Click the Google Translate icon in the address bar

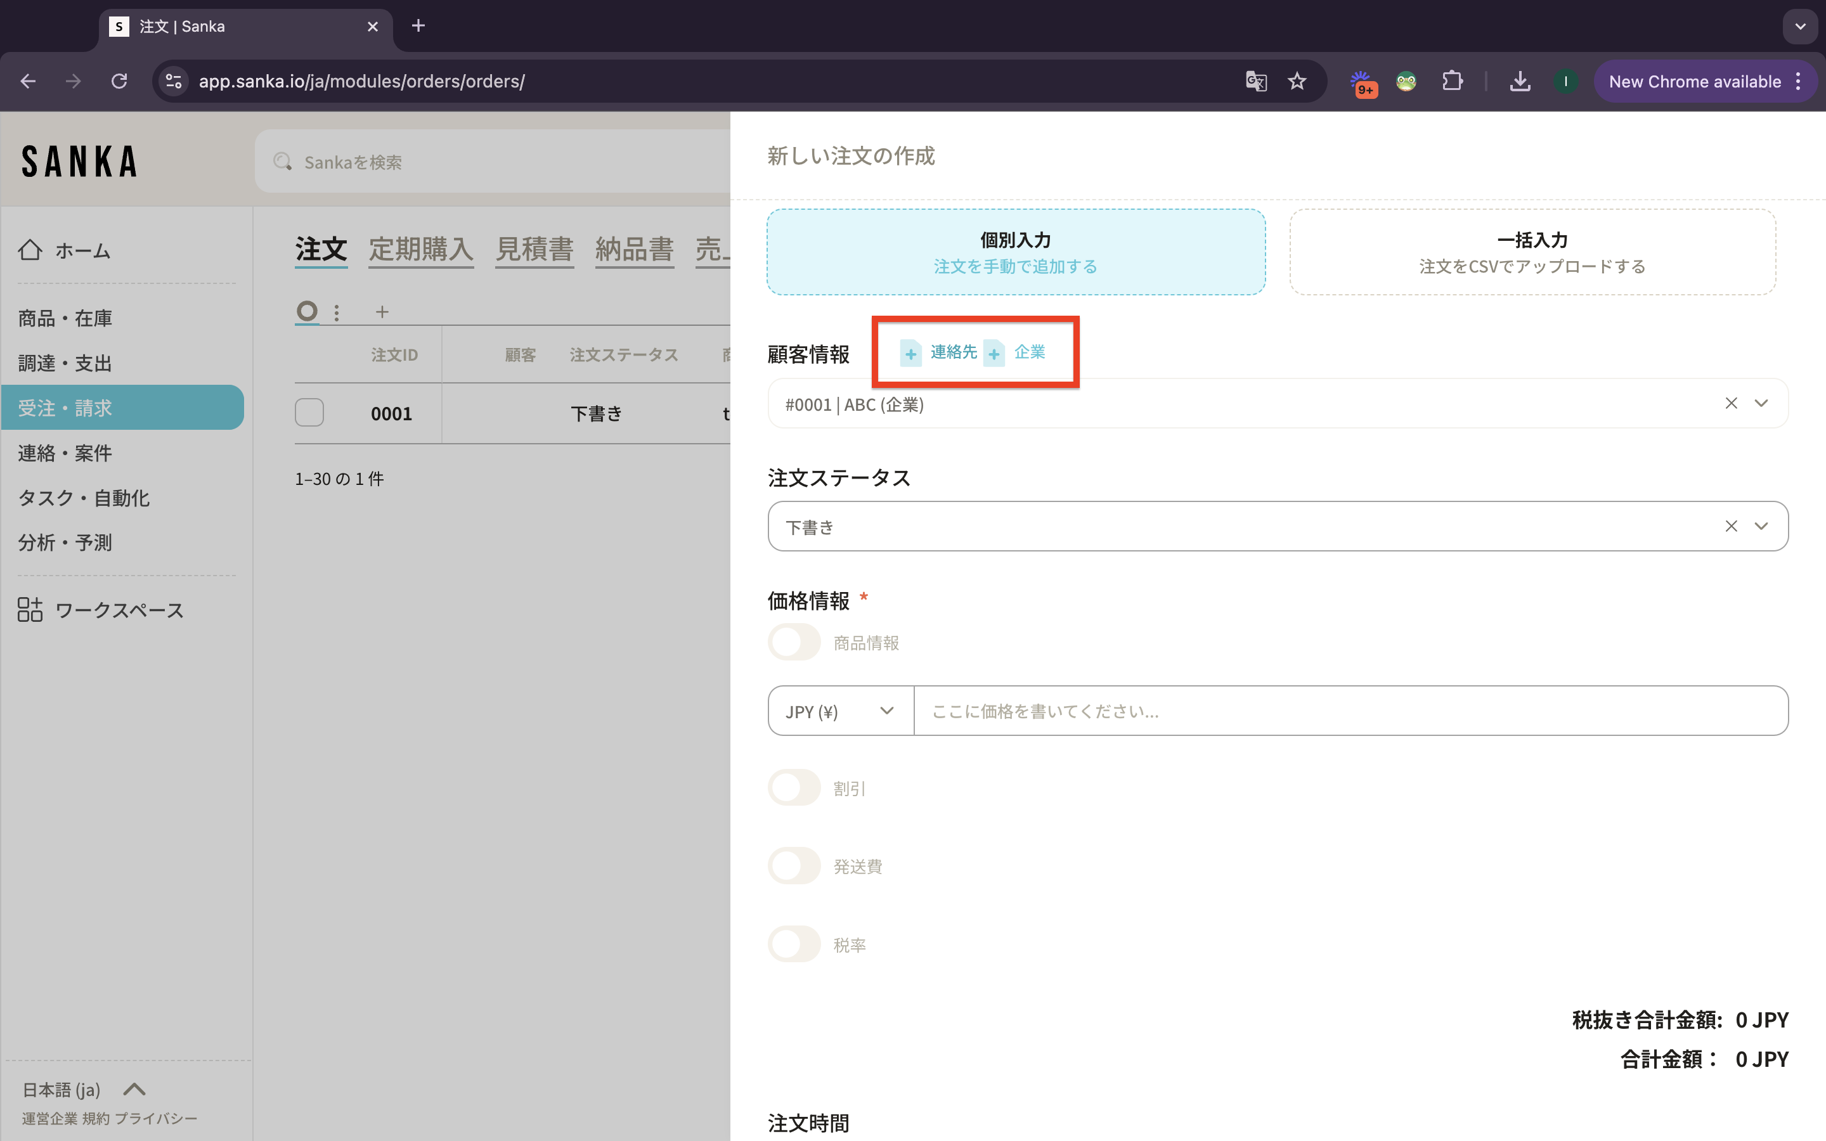coord(1255,82)
